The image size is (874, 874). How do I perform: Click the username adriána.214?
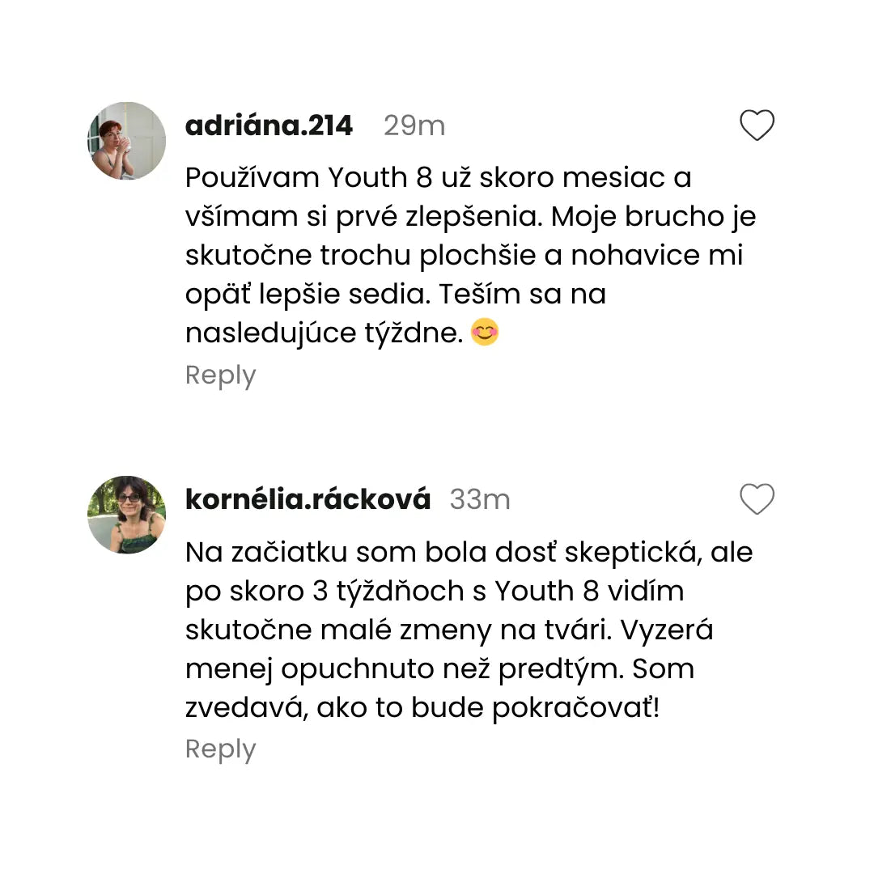tap(269, 125)
